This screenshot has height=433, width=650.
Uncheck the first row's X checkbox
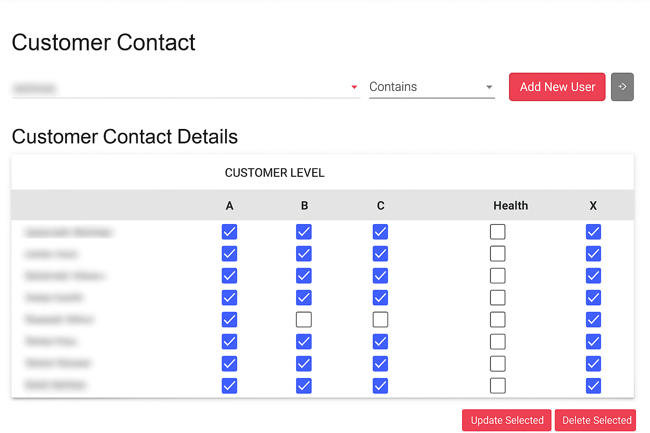point(593,232)
